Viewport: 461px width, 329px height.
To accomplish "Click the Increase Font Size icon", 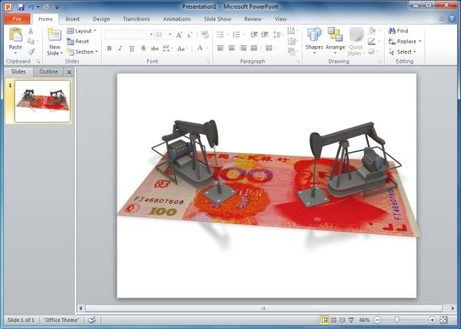I will tap(179, 35).
